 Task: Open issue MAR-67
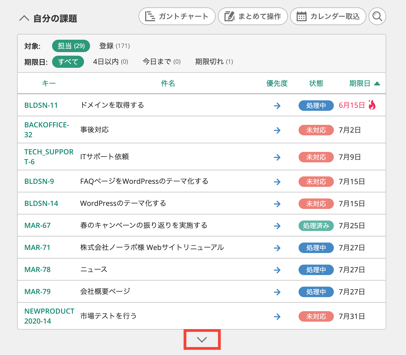point(37,225)
